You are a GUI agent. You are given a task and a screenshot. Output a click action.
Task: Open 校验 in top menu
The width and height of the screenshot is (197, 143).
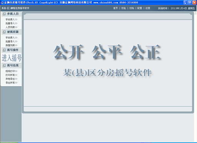124,8
